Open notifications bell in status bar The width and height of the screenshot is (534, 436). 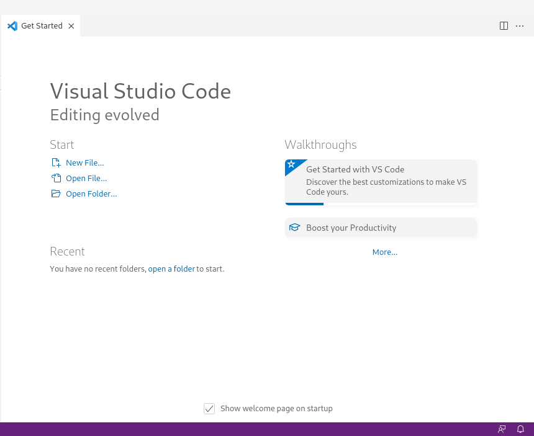coord(521,429)
